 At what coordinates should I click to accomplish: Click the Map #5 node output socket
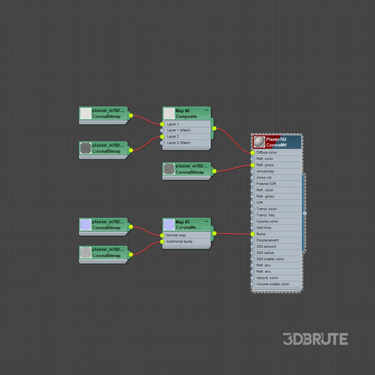(215, 233)
